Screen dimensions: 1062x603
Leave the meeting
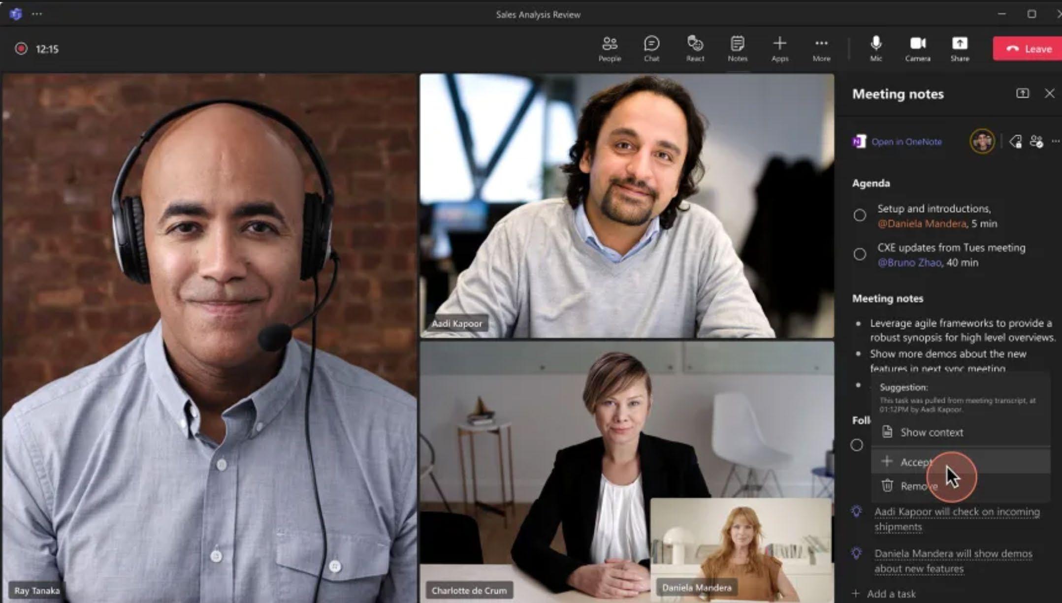pyautogui.click(x=1028, y=49)
